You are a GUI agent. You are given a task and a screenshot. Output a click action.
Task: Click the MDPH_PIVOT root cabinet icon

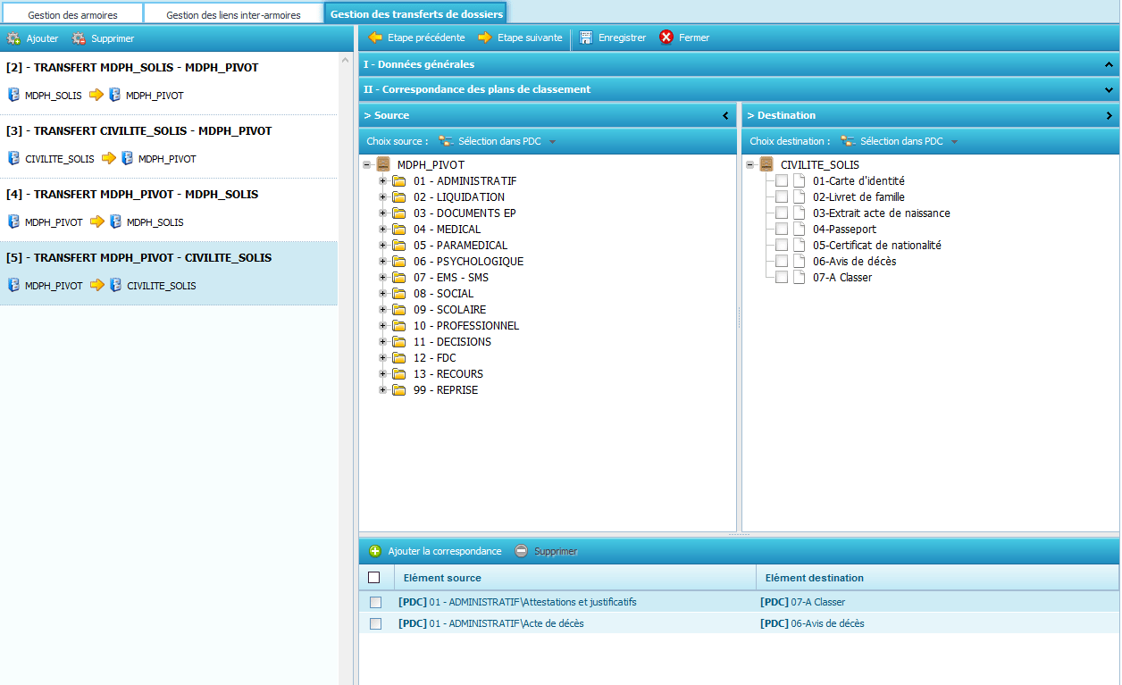coord(383,165)
